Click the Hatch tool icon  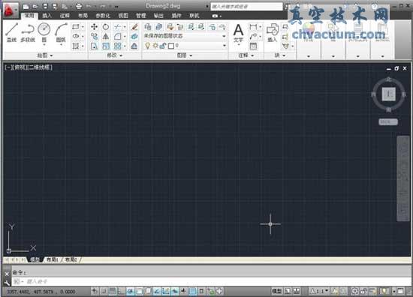(x=76, y=46)
